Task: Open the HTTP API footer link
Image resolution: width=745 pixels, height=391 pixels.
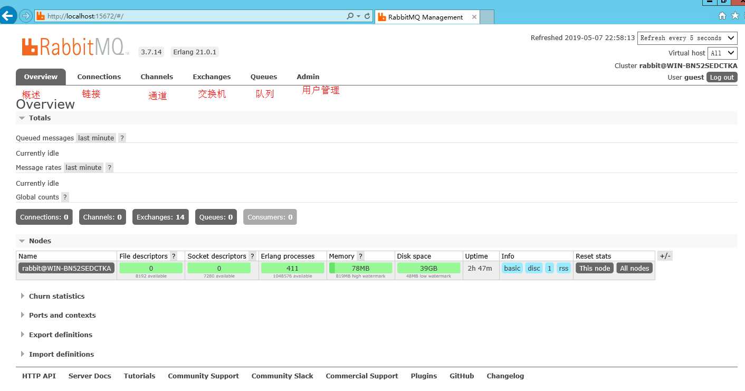Action: tap(39, 376)
